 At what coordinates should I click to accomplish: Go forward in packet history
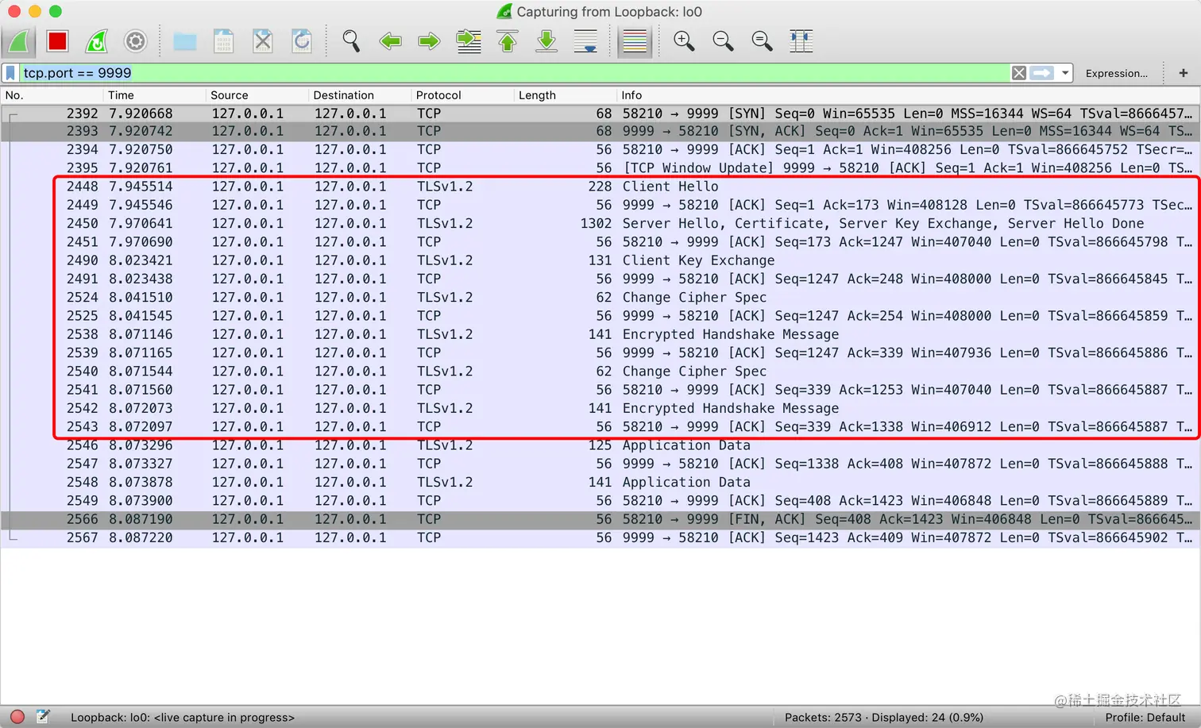point(429,41)
